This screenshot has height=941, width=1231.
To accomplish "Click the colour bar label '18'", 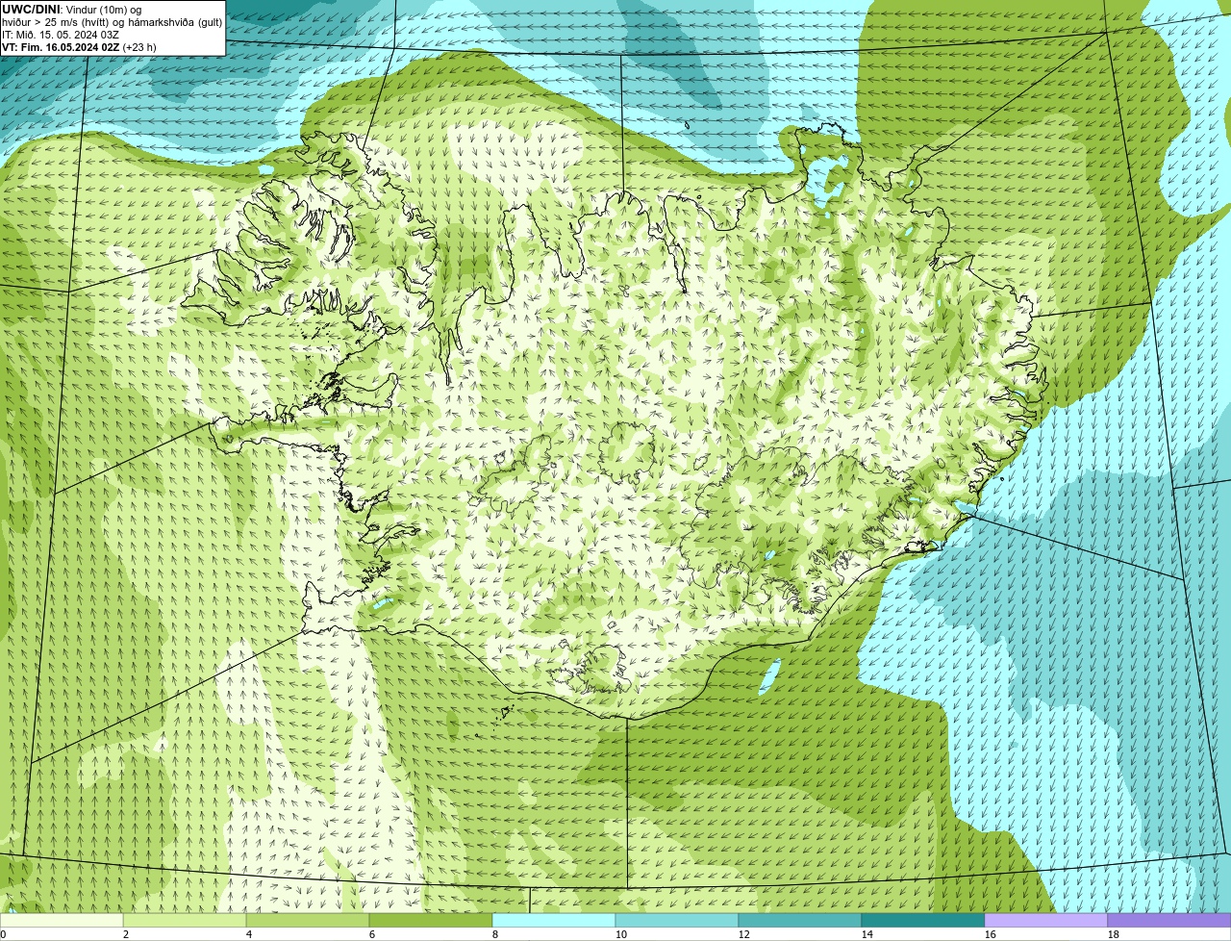I will (1114, 934).
